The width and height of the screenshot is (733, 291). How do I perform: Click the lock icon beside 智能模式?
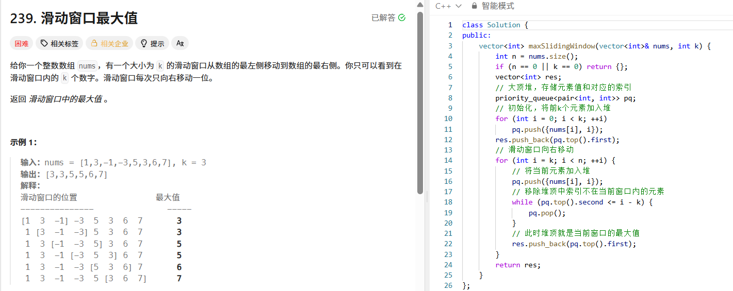(x=474, y=6)
